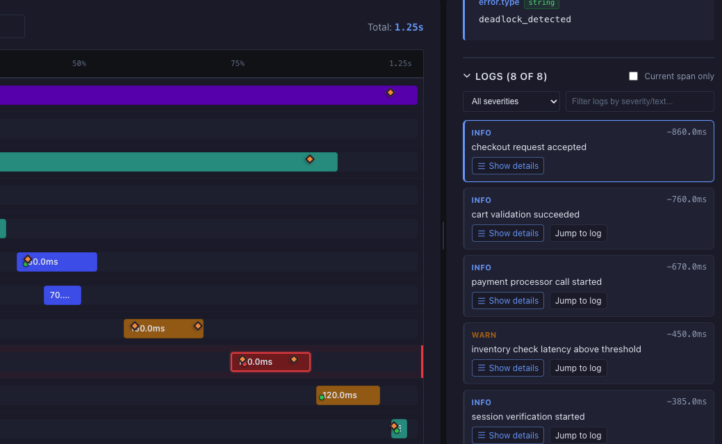Select the purple root span bar
722x444 pixels.
pyautogui.click(x=208, y=95)
